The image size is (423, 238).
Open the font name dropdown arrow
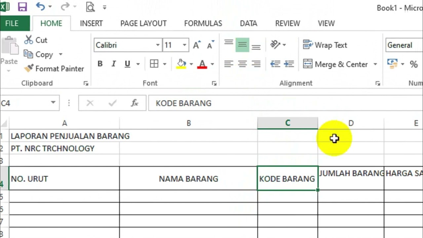pos(158,45)
